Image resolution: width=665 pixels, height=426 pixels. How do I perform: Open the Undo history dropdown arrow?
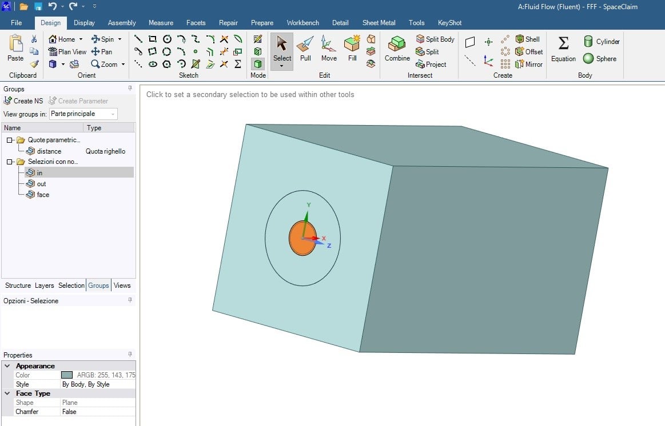point(62,6)
